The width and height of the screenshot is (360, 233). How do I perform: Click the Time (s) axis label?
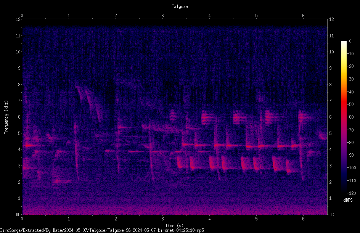tap(174, 226)
